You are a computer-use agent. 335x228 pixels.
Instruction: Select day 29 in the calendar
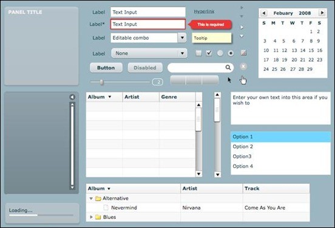coord(310,69)
